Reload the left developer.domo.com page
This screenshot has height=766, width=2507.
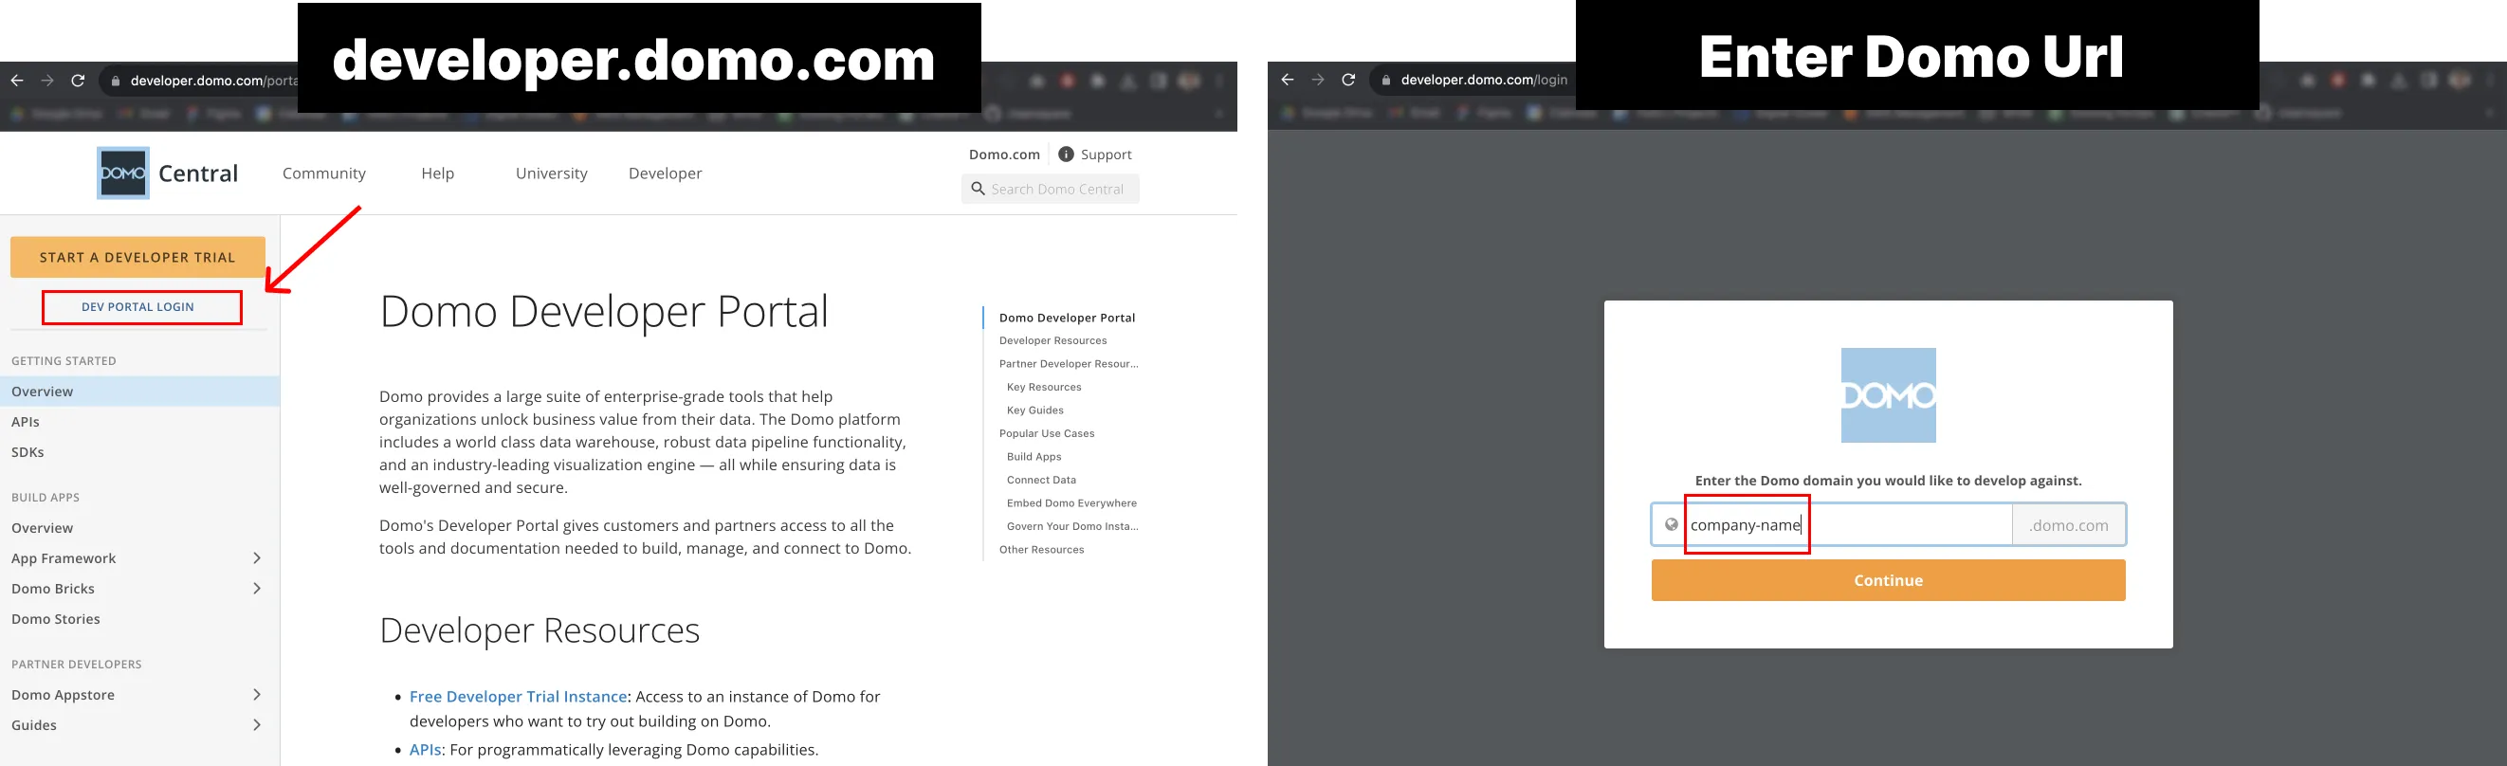pos(78,81)
